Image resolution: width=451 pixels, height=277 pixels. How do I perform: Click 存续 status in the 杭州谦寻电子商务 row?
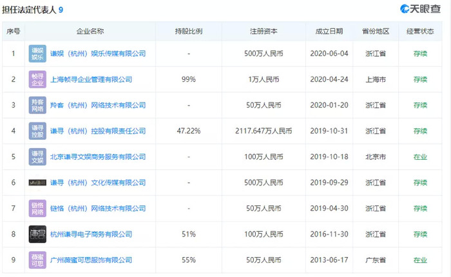point(420,234)
